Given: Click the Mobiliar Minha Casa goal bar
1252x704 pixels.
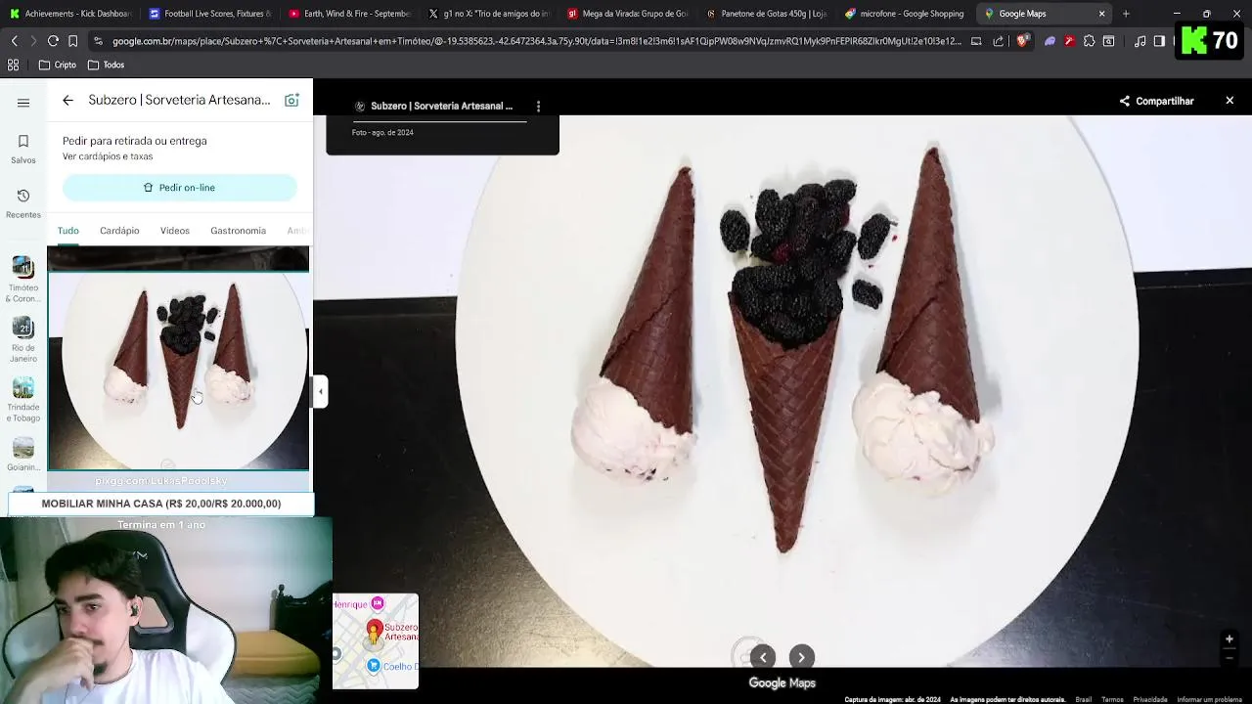Looking at the screenshot, I should pos(161,504).
